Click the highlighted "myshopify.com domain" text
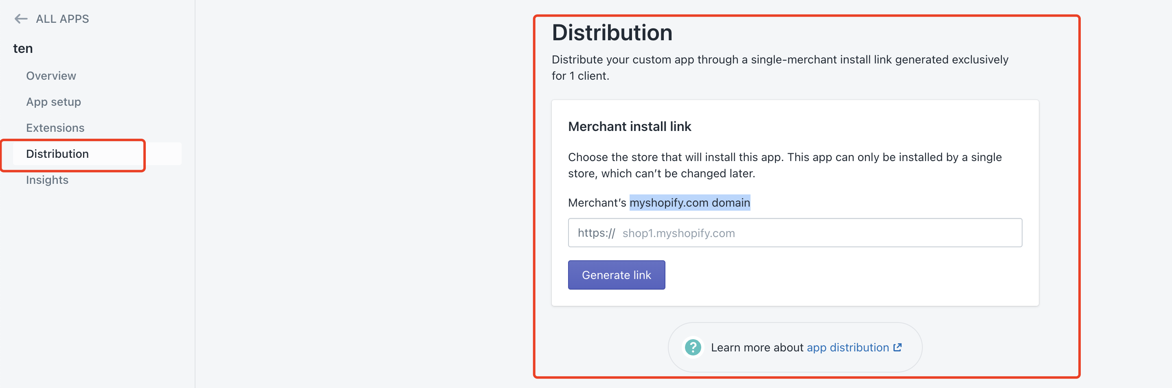This screenshot has width=1172, height=388. coord(690,203)
